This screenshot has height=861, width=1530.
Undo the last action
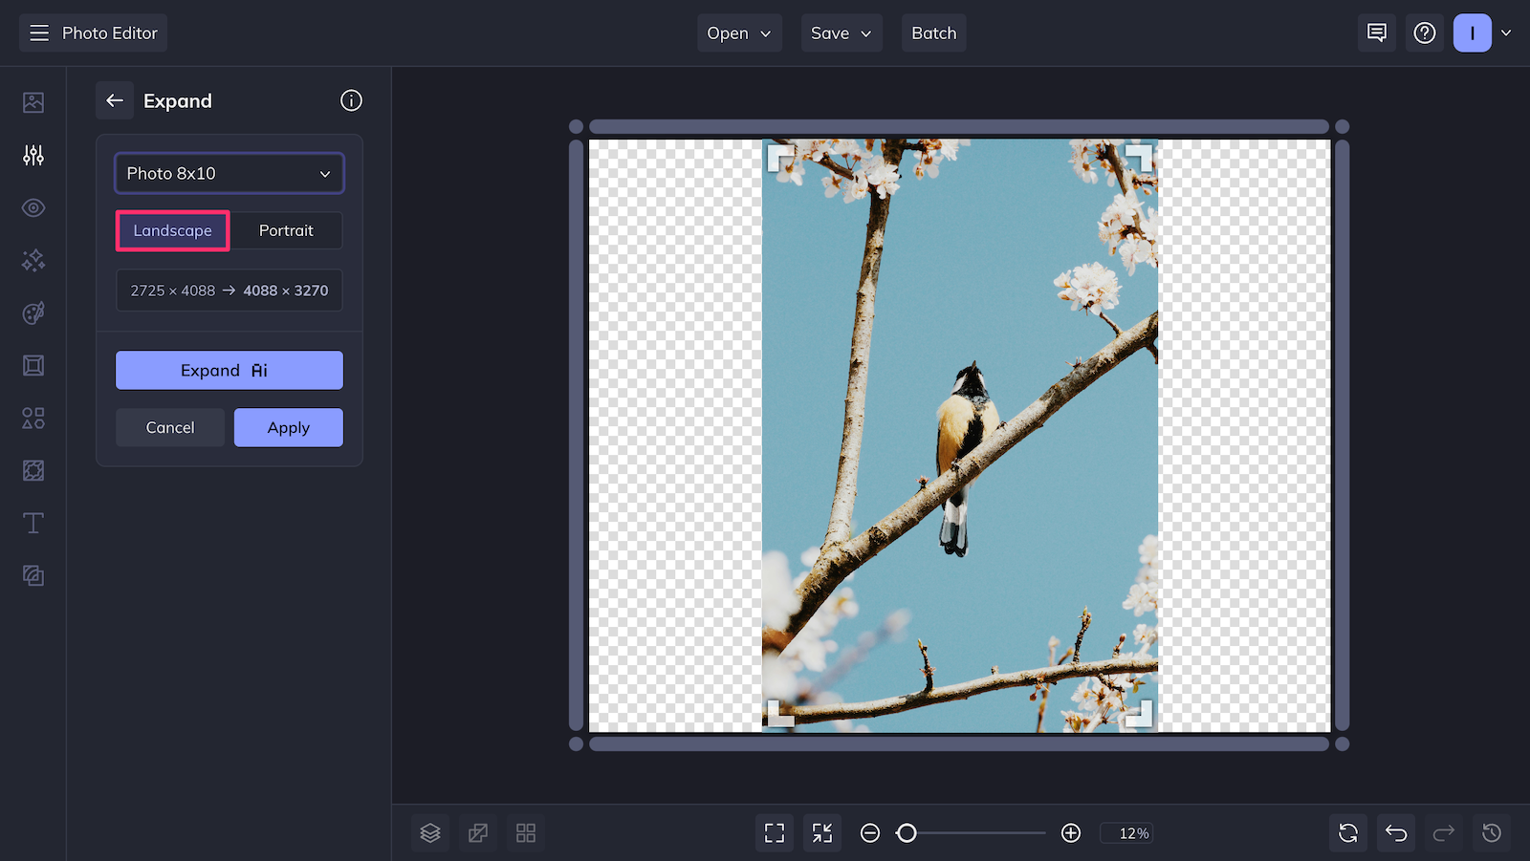coord(1395,832)
